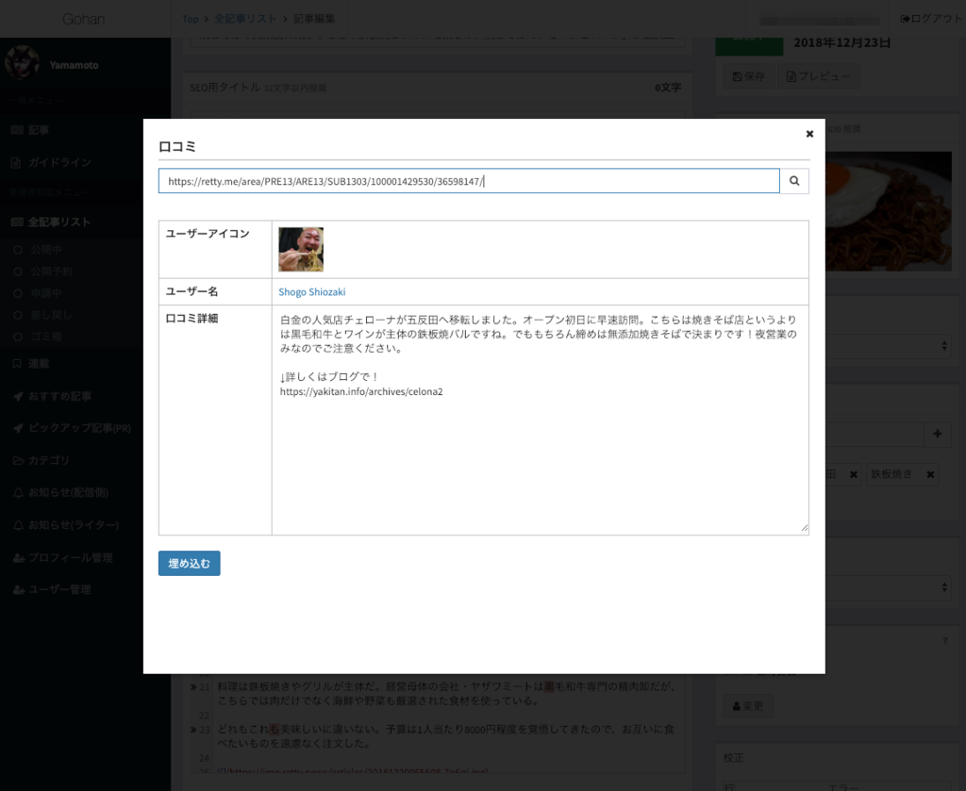Viewport: 966px width, 791px height.
Task: Open Shogo Shiozaki's profile link
Action: [311, 291]
